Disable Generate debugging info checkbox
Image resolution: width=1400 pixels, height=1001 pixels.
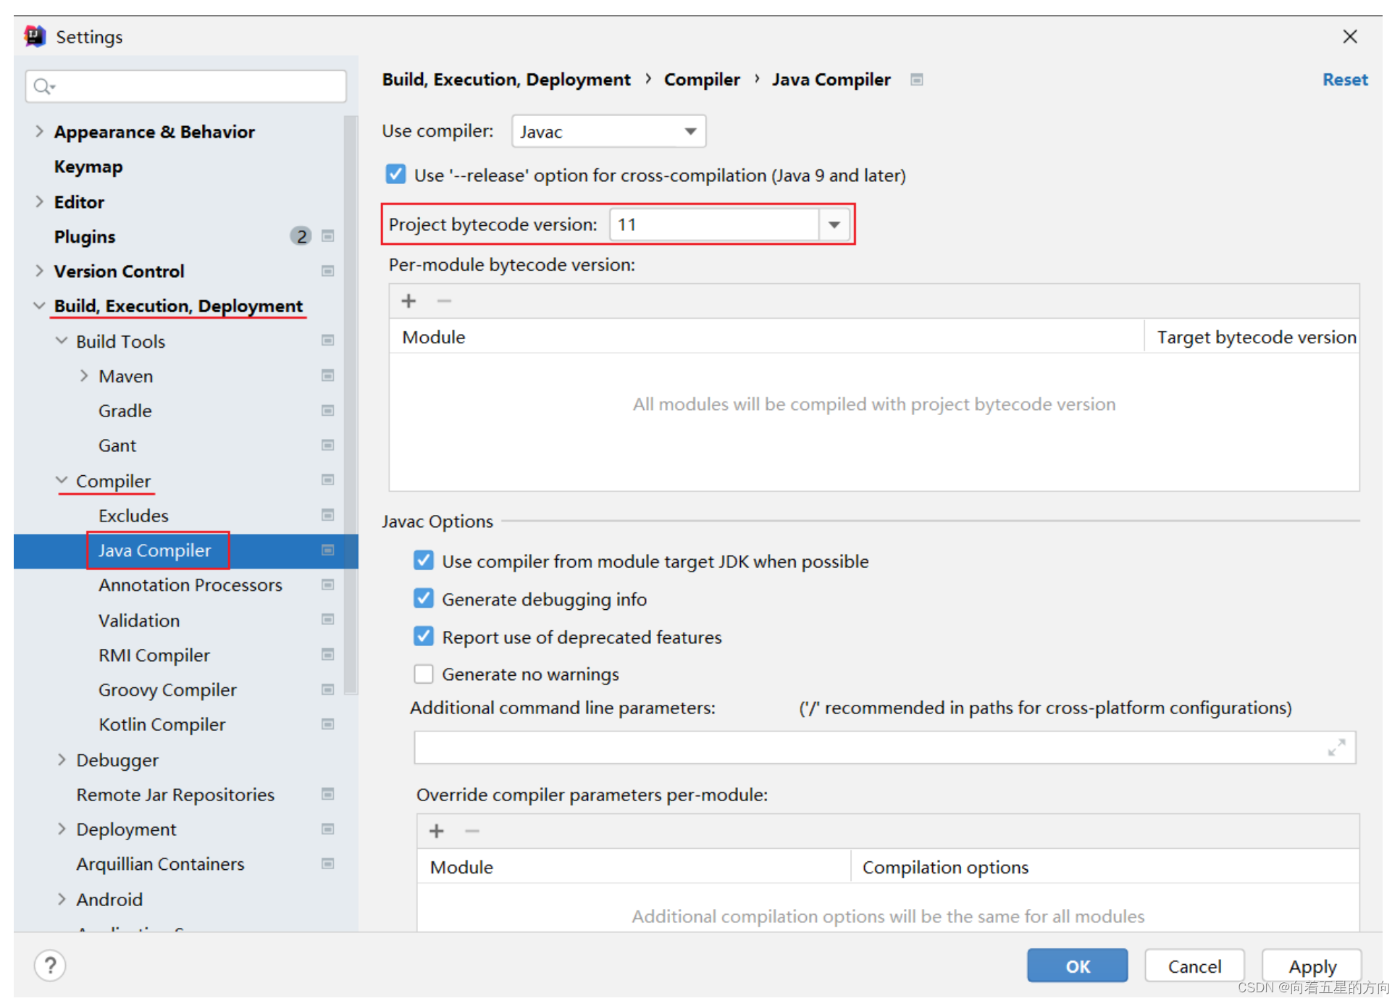point(424,599)
